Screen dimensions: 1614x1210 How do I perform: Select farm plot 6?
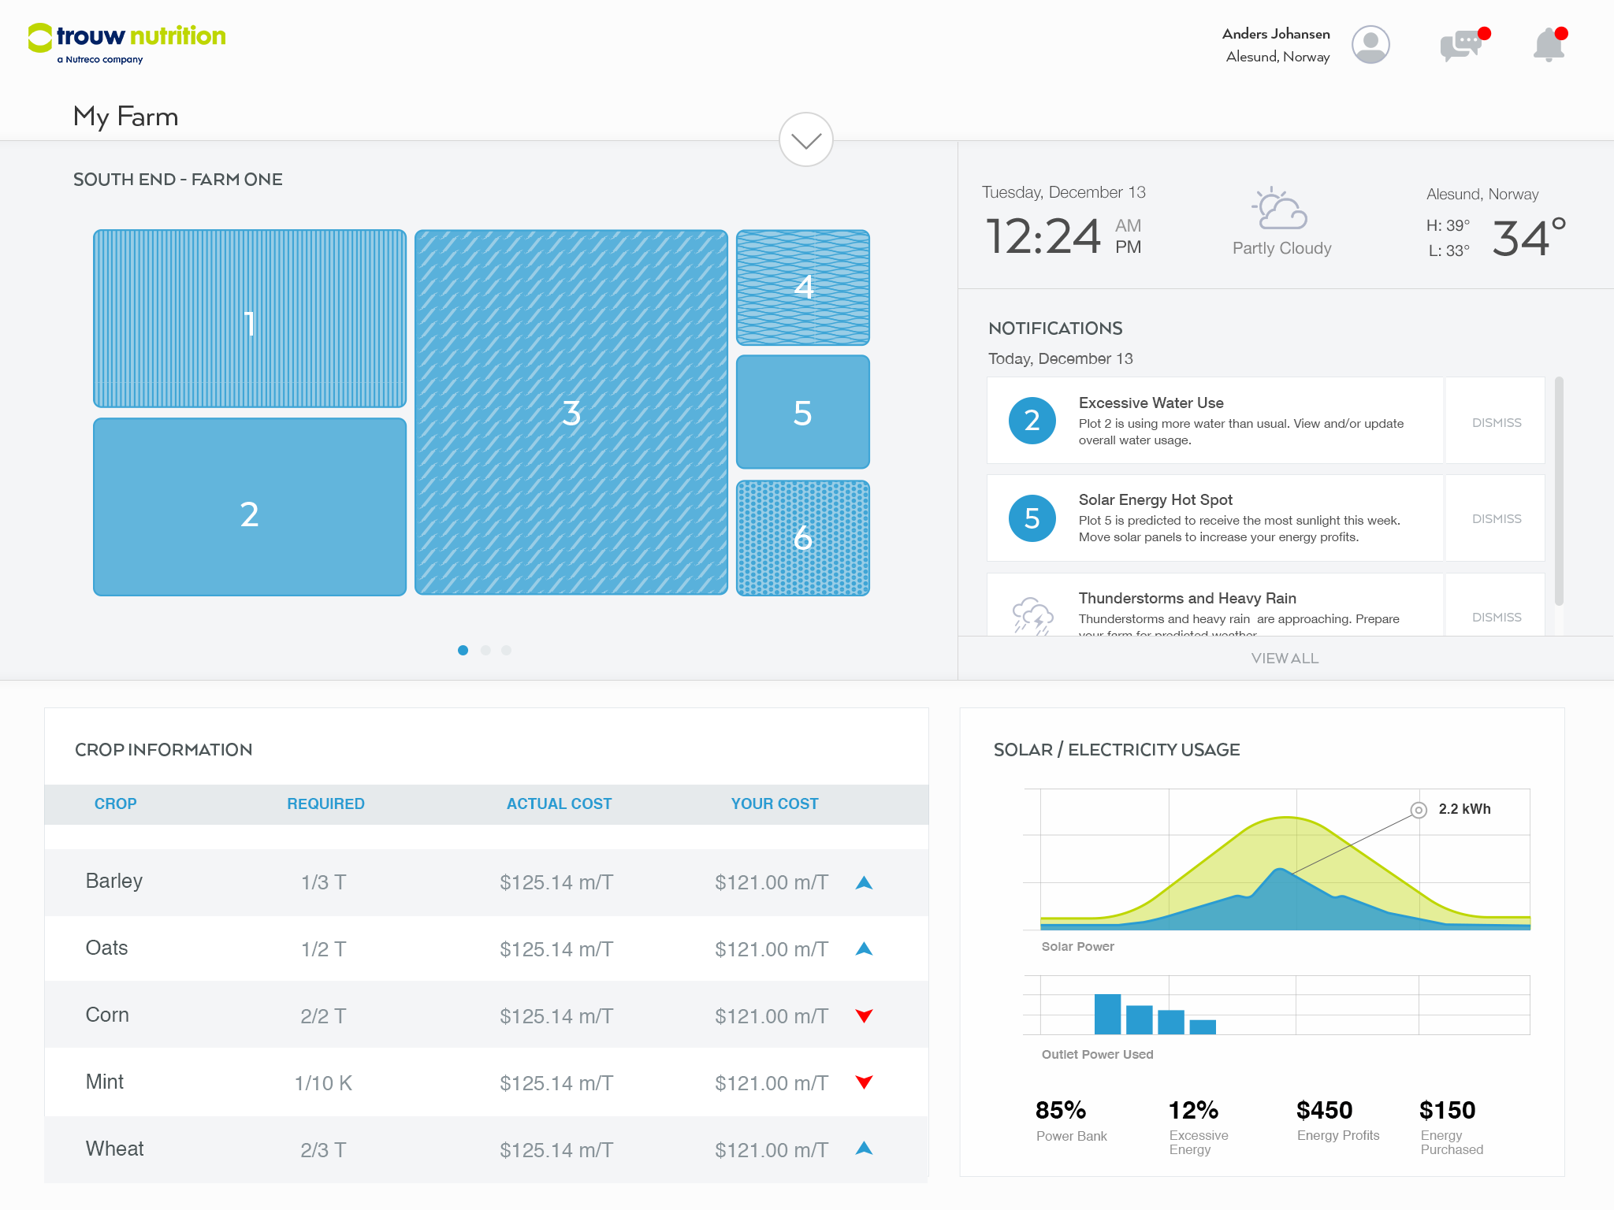(x=803, y=538)
